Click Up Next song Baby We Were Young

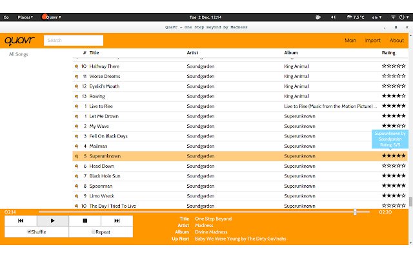[x=240, y=239]
